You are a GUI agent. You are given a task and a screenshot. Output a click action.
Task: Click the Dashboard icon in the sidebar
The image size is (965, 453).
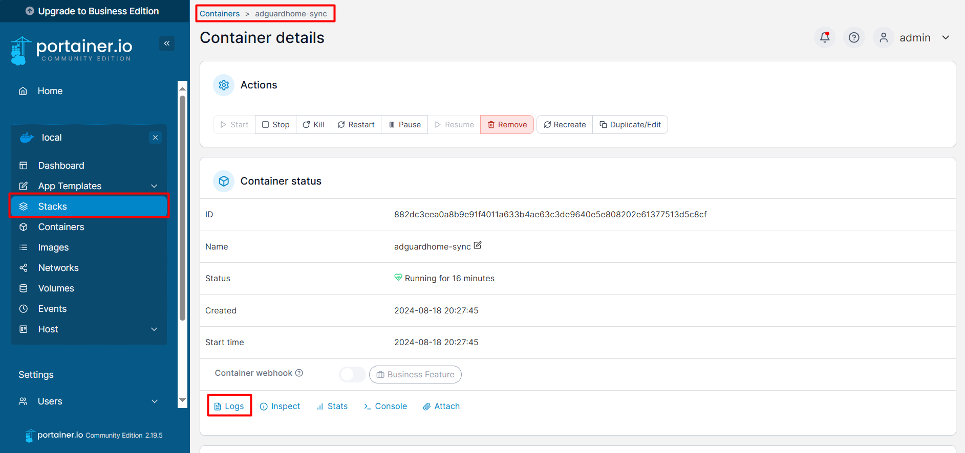tap(24, 166)
